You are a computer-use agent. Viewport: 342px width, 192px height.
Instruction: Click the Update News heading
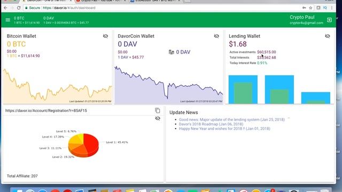click(184, 113)
